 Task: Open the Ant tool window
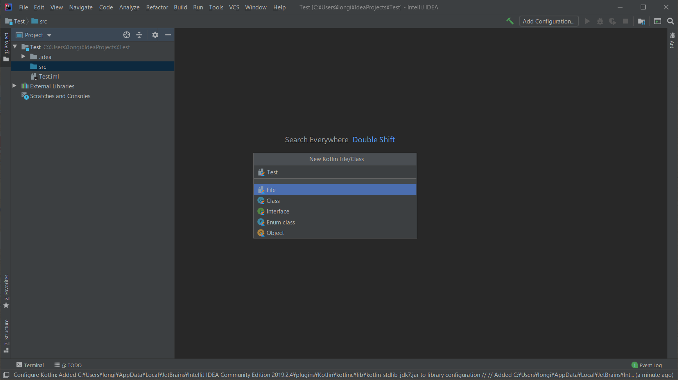coord(673,40)
